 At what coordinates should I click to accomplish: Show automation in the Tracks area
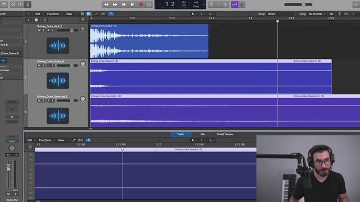(96, 14)
